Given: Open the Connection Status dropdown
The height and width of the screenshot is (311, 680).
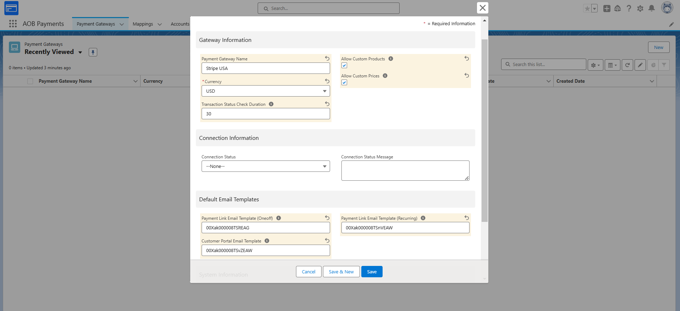Looking at the screenshot, I should (x=266, y=166).
